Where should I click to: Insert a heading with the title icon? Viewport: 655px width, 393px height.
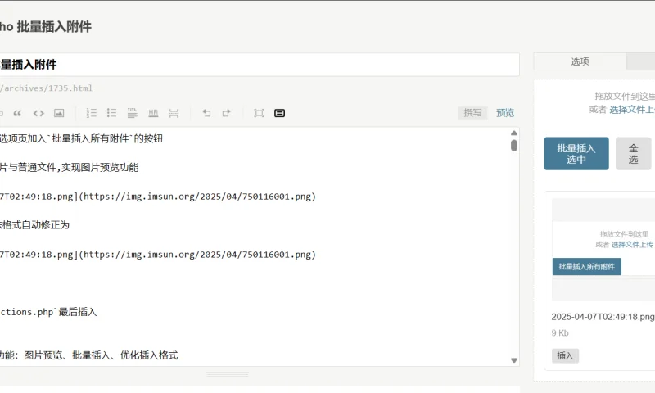(133, 113)
